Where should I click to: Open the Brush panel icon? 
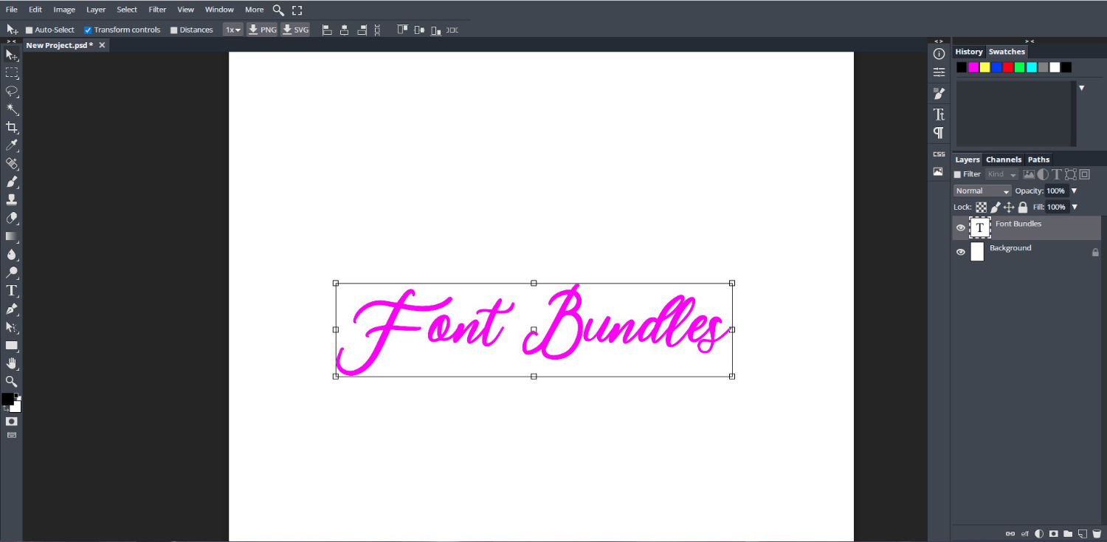coord(939,94)
